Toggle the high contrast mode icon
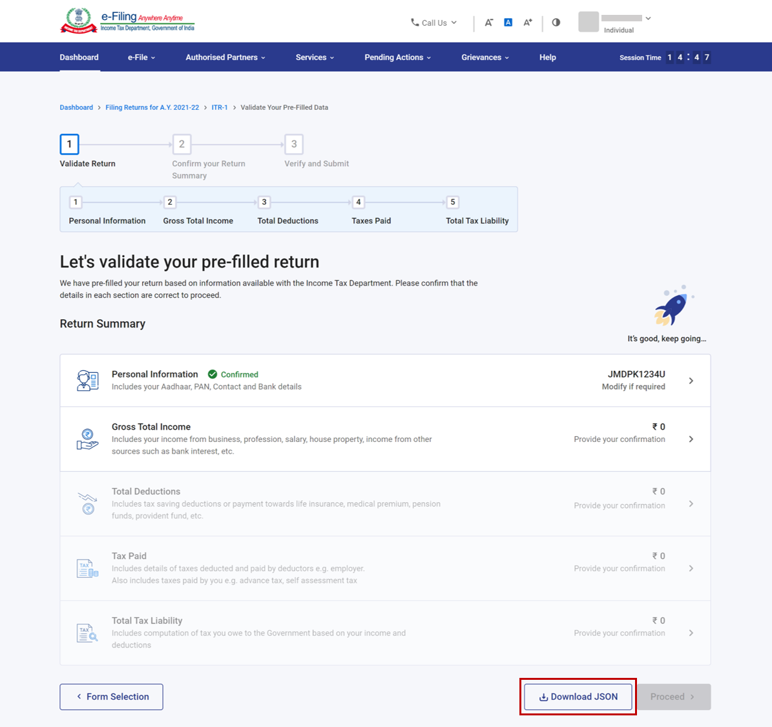Image resolution: width=772 pixels, height=727 pixels. pos(556,23)
